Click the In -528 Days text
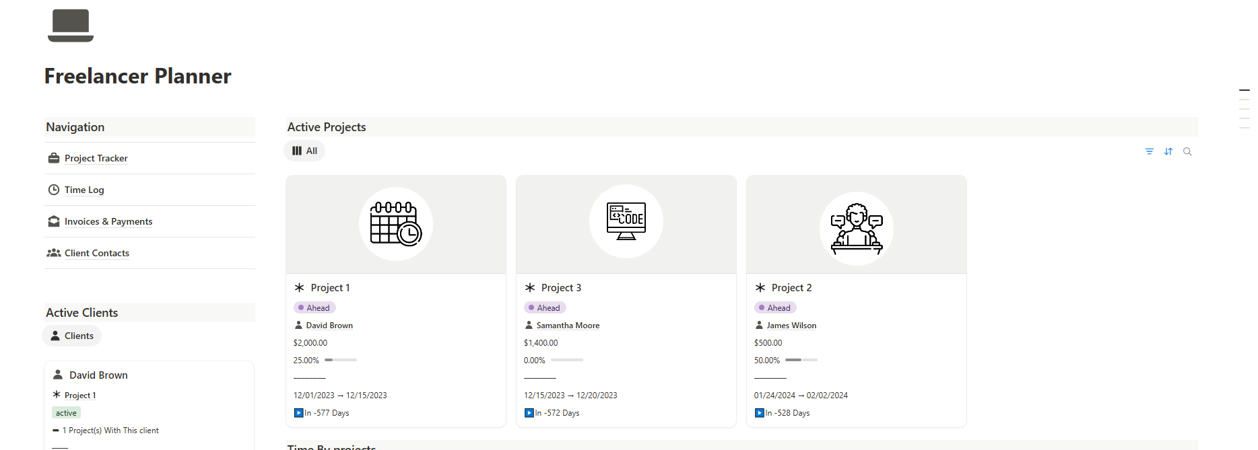Image resolution: width=1258 pixels, height=450 pixels. [x=787, y=413]
